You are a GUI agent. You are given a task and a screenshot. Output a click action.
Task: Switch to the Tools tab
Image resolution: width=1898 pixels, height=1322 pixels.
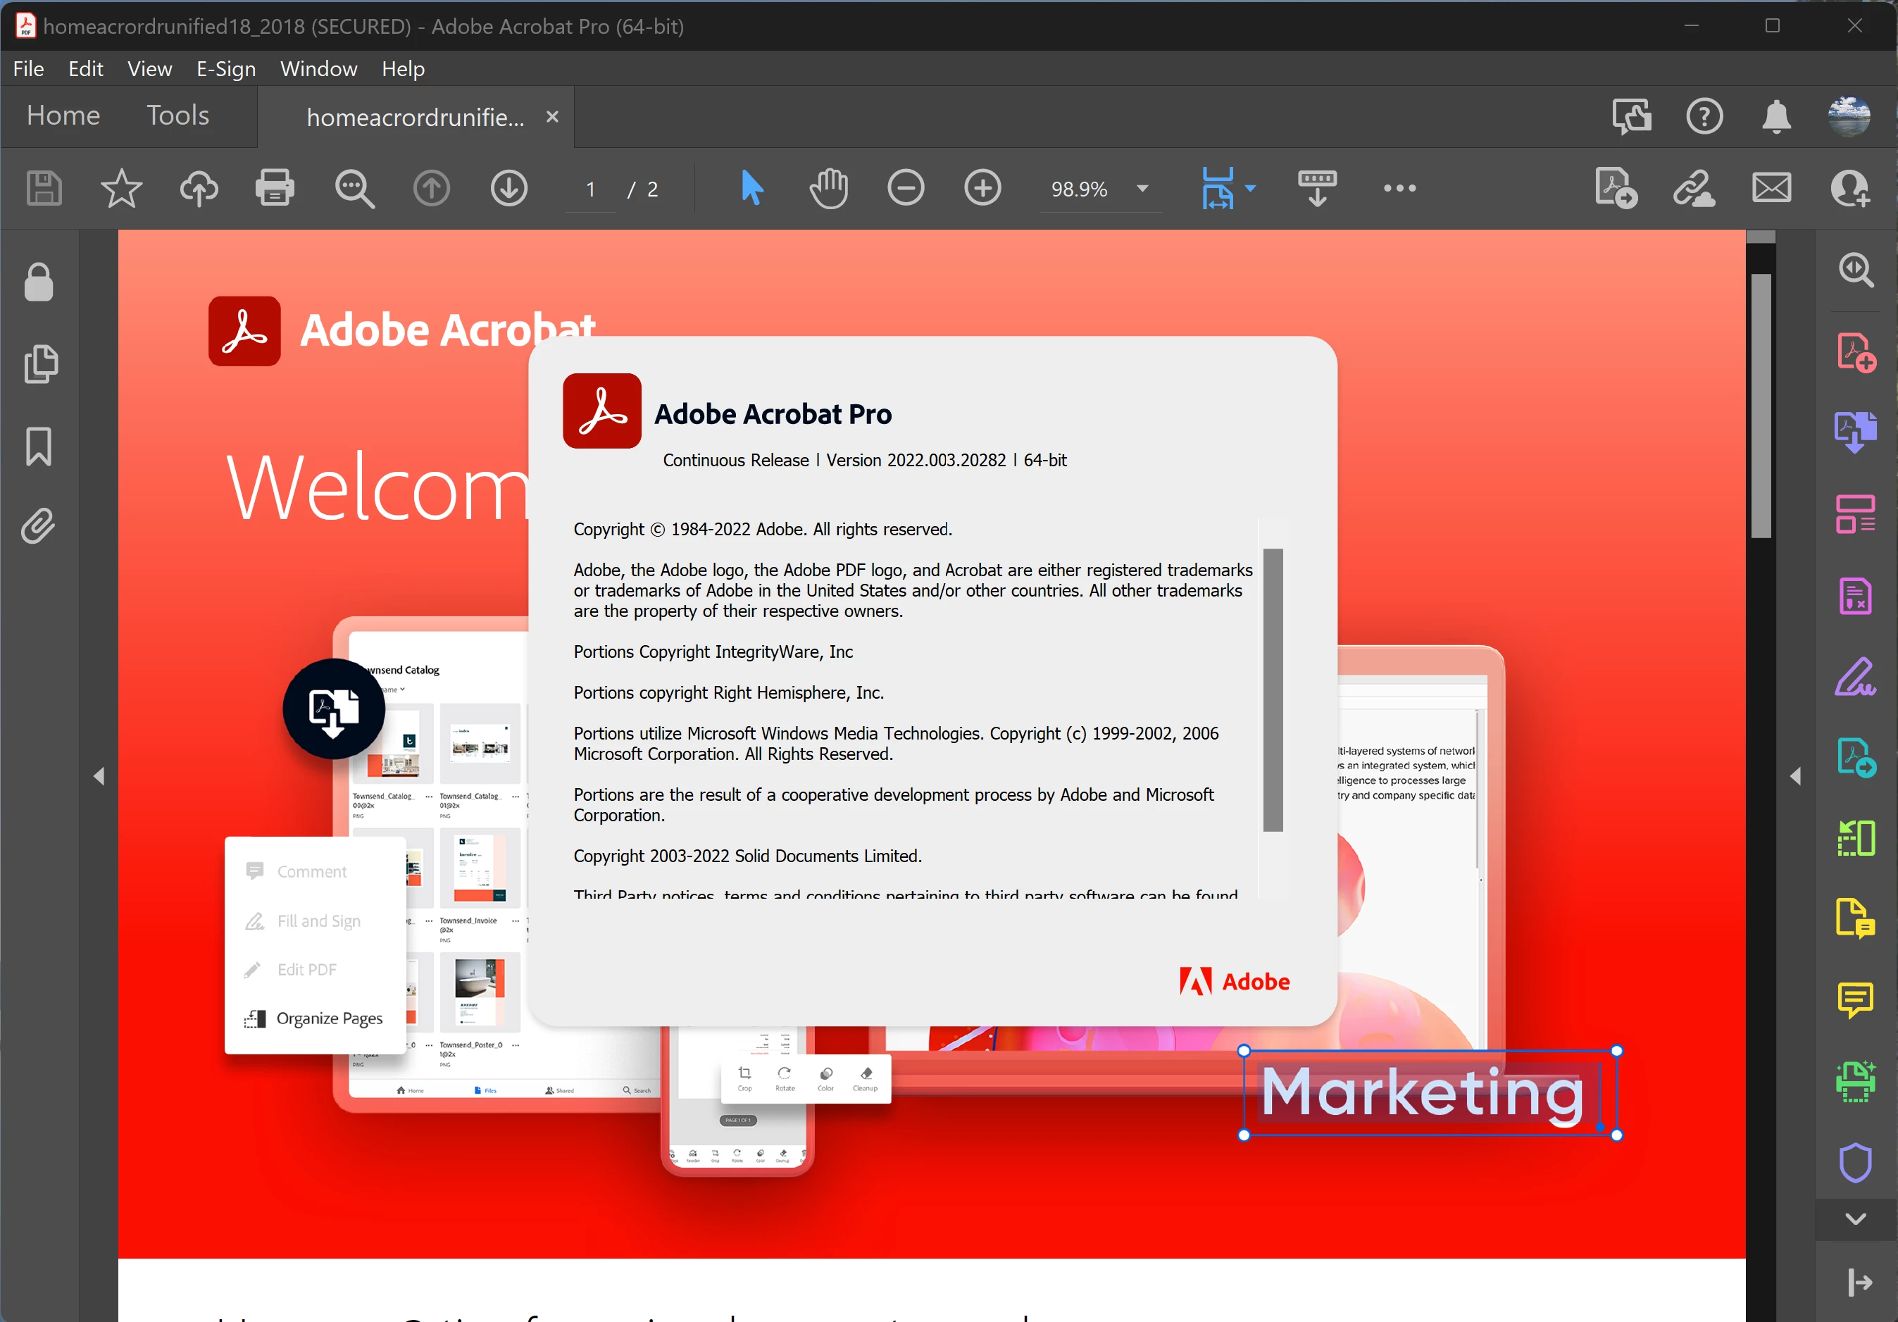(x=177, y=115)
